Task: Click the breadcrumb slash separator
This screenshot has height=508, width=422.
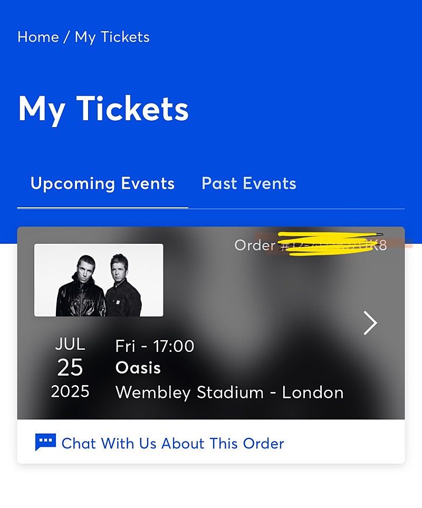Action: [66, 37]
